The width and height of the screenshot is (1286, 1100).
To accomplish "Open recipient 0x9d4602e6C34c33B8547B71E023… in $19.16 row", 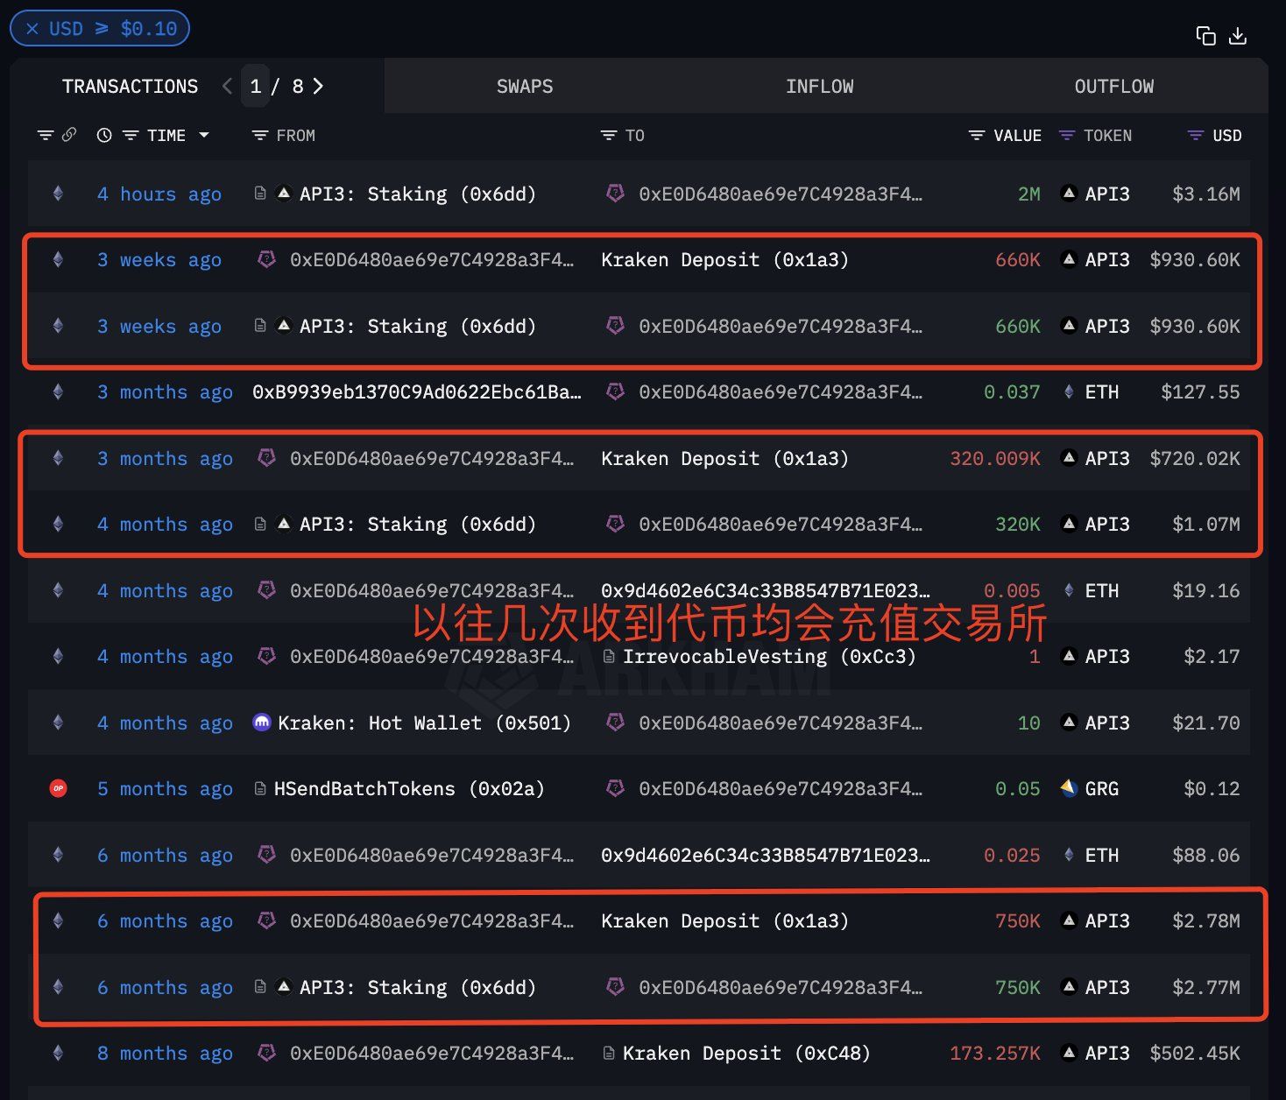I will point(765,591).
